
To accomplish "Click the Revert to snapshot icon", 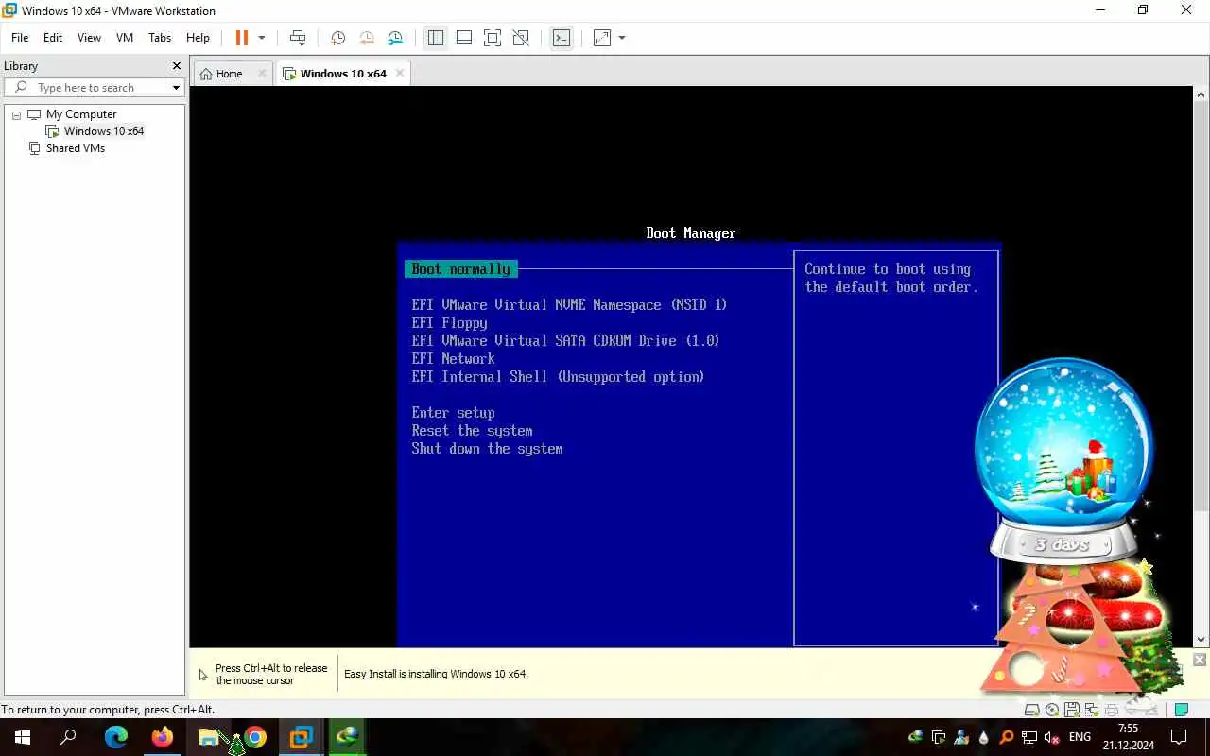I will click(x=367, y=38).
